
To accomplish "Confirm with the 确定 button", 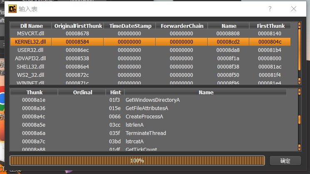I will coord(285,161).
